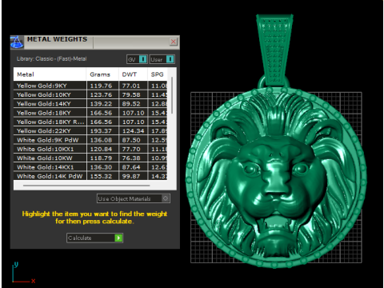The height and width of the screenshot is (288, 384).
Task: Select the White Gold:9K PdW row
Action: click(x=90, y=140)
